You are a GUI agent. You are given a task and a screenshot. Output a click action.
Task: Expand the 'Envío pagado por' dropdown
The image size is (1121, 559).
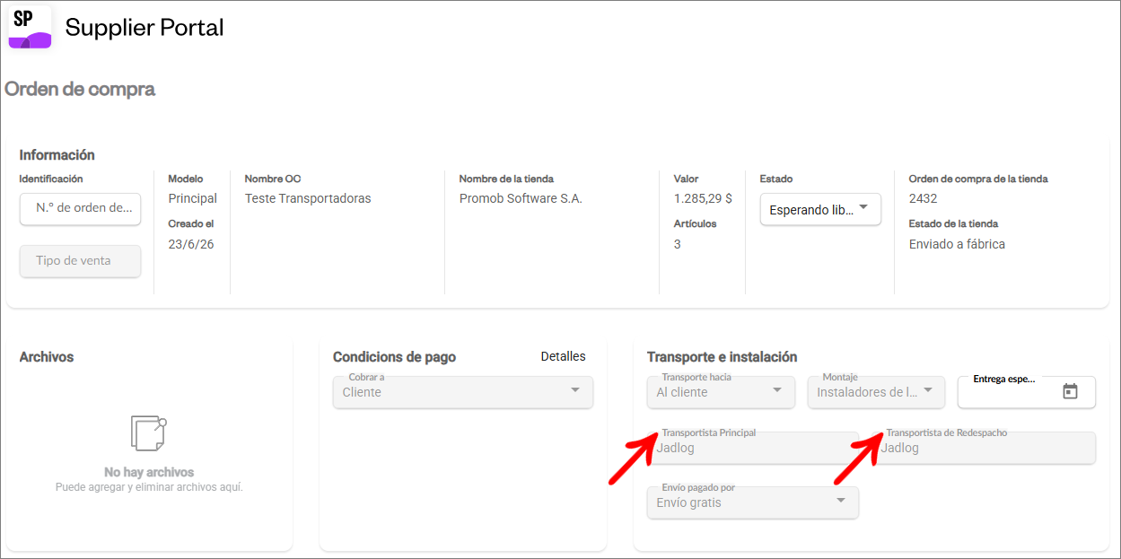pos(753,502)
